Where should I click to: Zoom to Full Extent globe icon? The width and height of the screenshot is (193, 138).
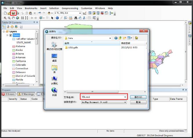(17, 18)
